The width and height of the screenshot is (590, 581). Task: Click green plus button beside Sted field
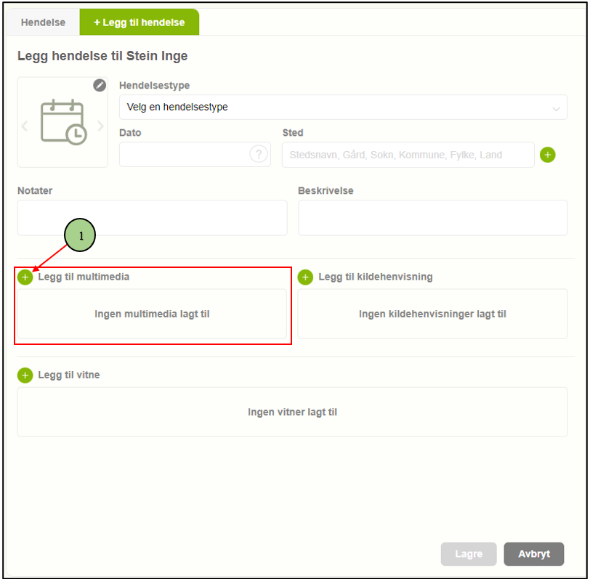point(547,155)
